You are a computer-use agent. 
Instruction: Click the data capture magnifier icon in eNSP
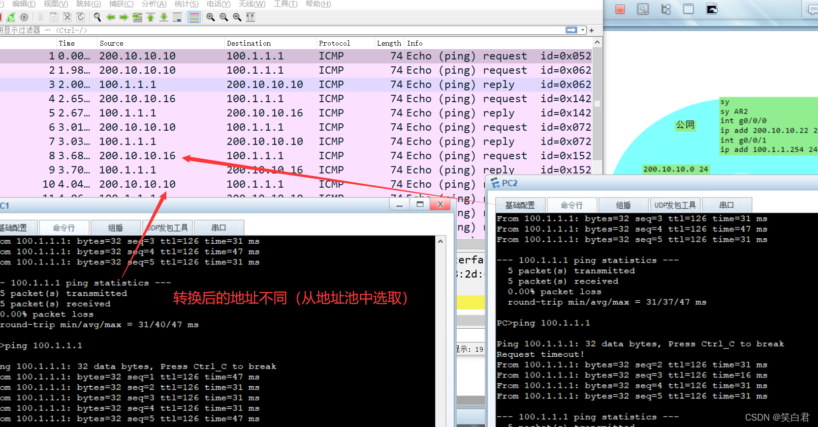click(x=643, y=9)
